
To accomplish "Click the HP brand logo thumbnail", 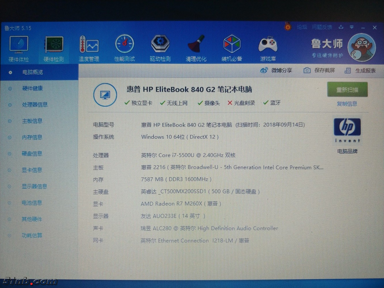I will point(347,130).
